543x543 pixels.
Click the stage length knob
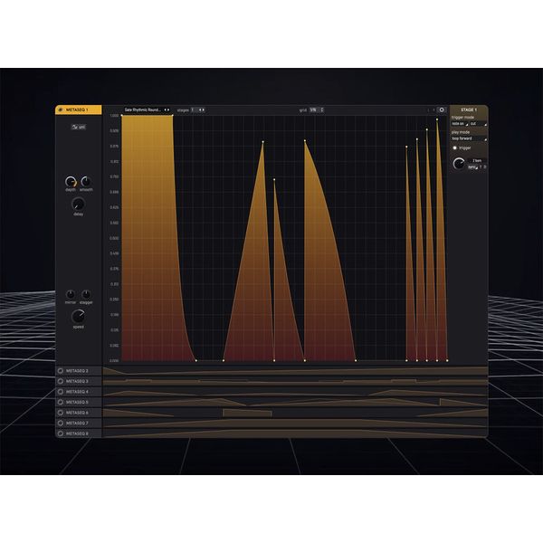coord(459,164)
